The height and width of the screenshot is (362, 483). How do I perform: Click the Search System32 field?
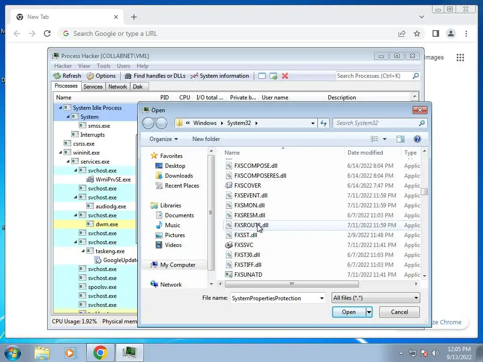point(376,123)
